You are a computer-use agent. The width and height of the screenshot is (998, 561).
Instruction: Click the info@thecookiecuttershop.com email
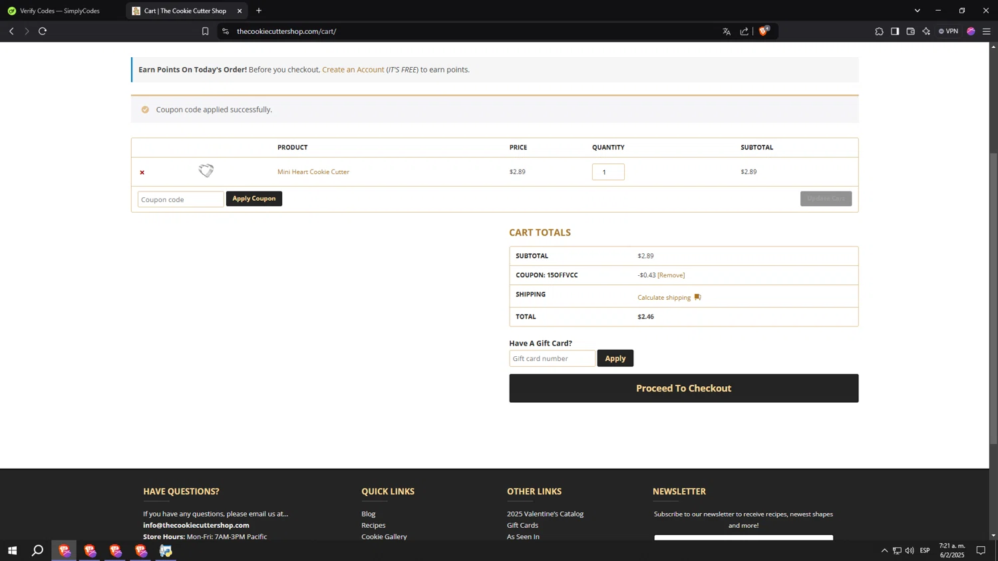coord(196,525)
